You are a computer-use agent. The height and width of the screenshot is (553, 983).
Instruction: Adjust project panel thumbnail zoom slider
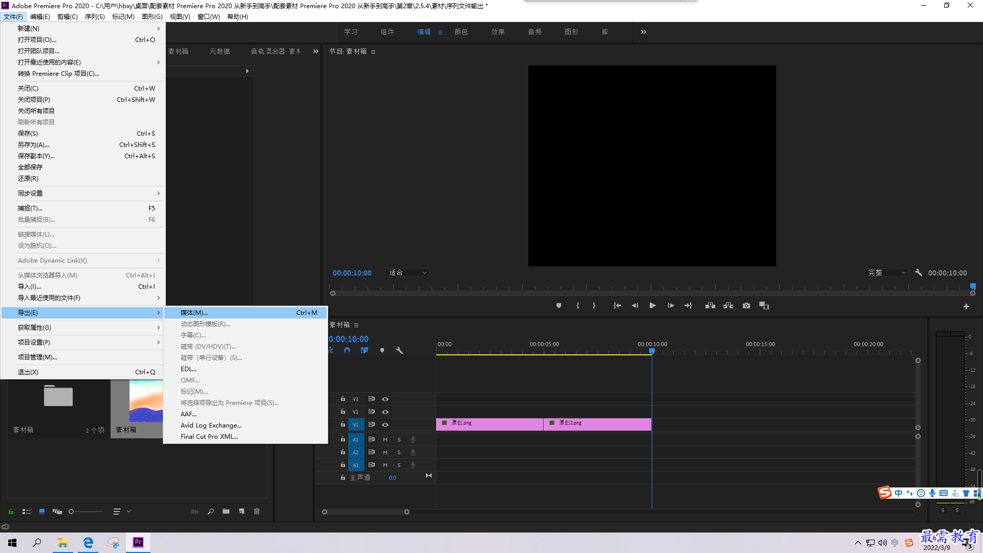pos(87,512)
